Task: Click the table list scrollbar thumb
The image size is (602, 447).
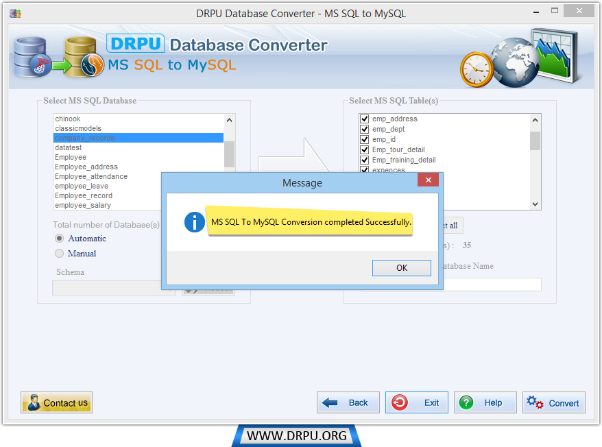Action: coord(535,141)
